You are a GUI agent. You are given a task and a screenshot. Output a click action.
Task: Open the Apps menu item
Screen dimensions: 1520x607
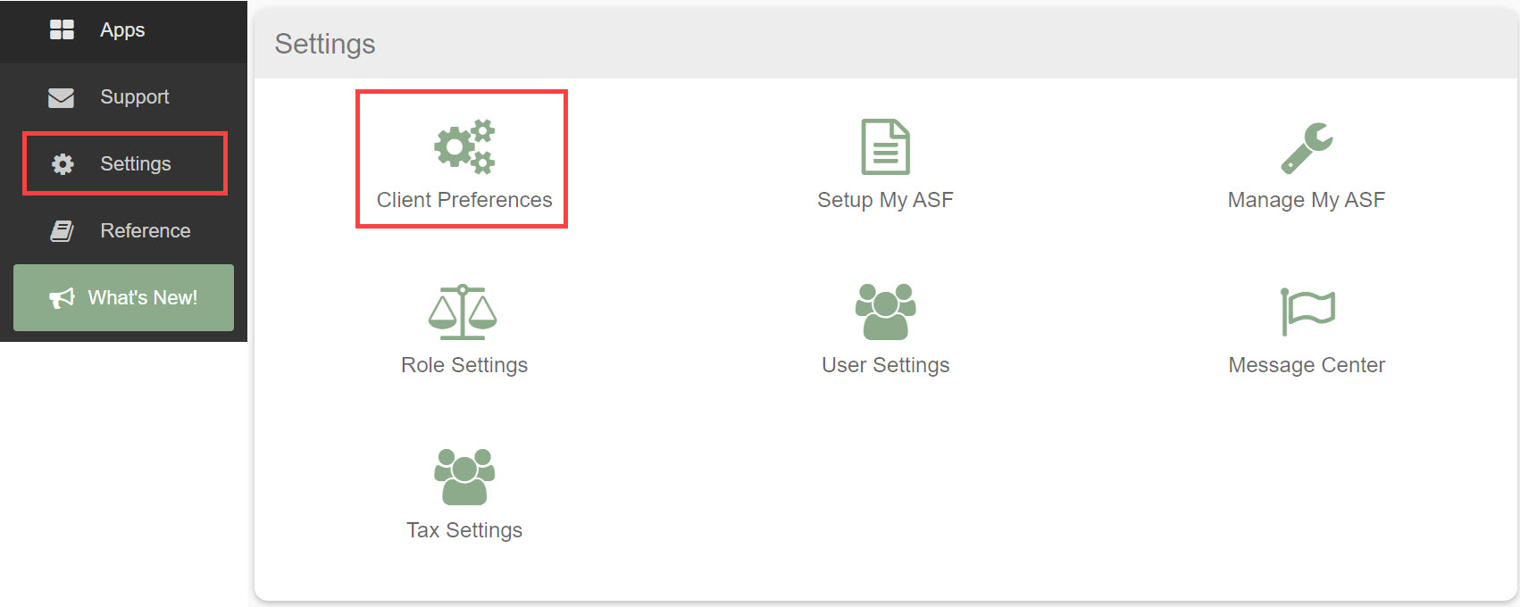pyautogui.click(x=123, y=30)
